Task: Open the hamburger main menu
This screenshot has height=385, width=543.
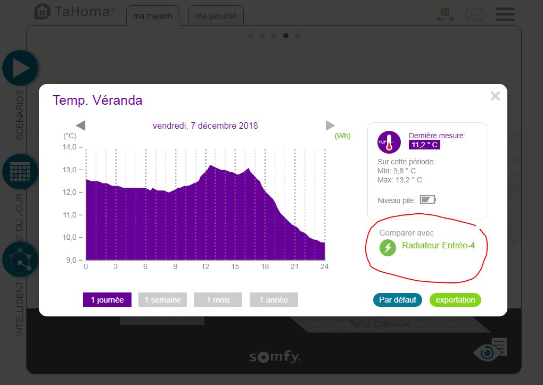Action: point(505,14)
